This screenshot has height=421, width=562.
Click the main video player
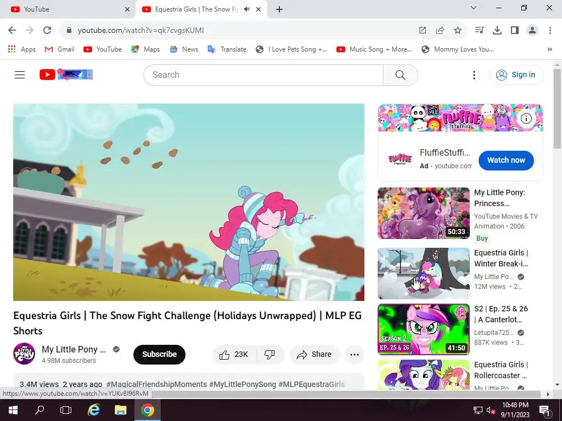[189, 202]
